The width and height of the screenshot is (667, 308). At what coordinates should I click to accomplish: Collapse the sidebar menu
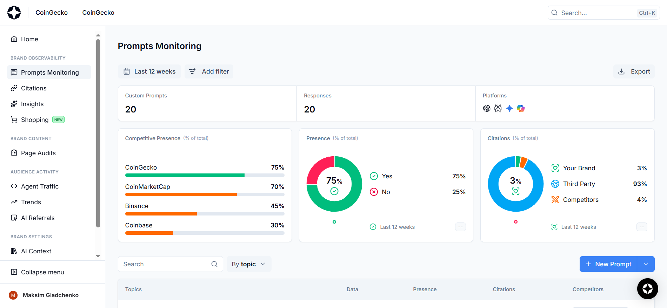(x=49, y=272)
